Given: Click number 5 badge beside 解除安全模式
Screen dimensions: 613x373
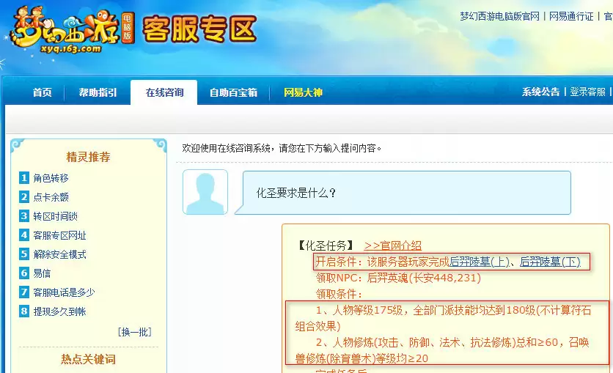Looking at the screenshot, I should point(24,254).
